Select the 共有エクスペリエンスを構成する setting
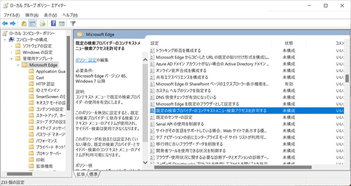The image size is (351, 186). click(182, 77)
